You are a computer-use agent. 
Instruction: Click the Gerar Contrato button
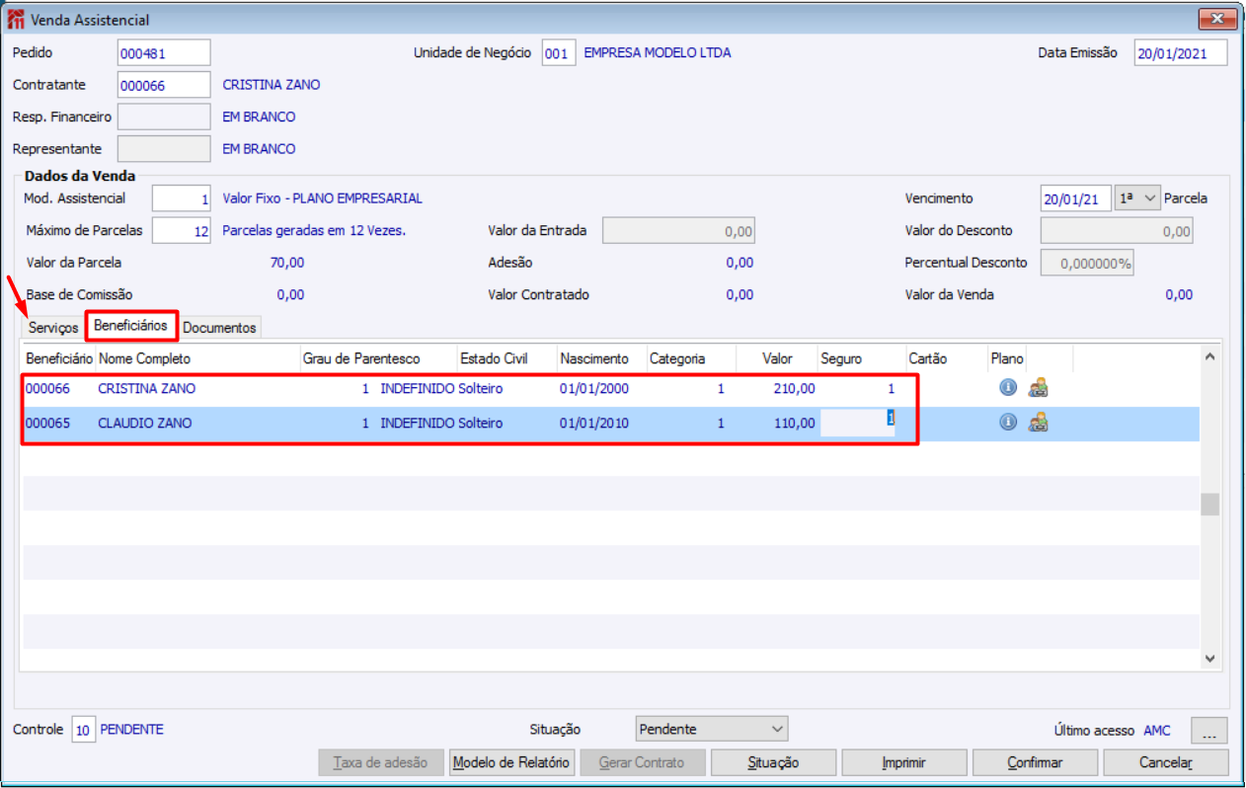pyautogui.click(x=643, y=762)
